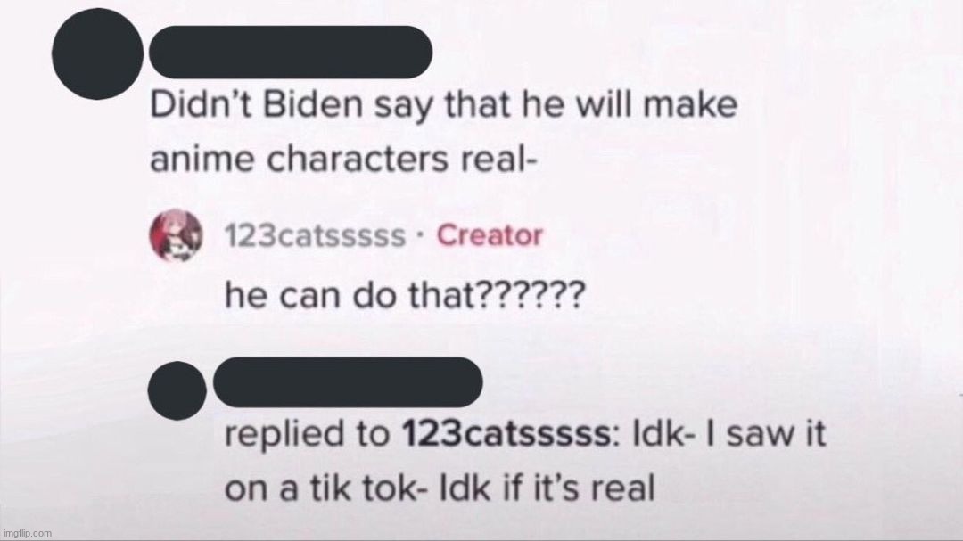Image resolution: width=963 pixels, height=541 pixels.
Task: Click the pink Creator badge
Action: click(x=490, y=235)
